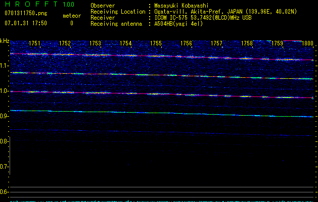Select the 1755 time marker
The width and height of the screenshot is (318, 202).
pos(156,44)
